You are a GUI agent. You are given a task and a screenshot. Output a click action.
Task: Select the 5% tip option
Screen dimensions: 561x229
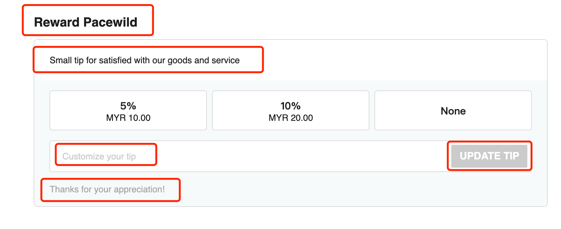[x=128, y=110]
